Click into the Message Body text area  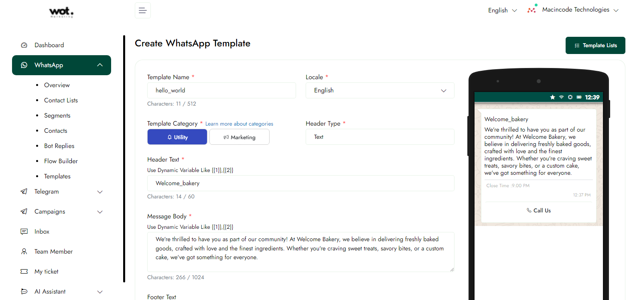tap(300, 252)
